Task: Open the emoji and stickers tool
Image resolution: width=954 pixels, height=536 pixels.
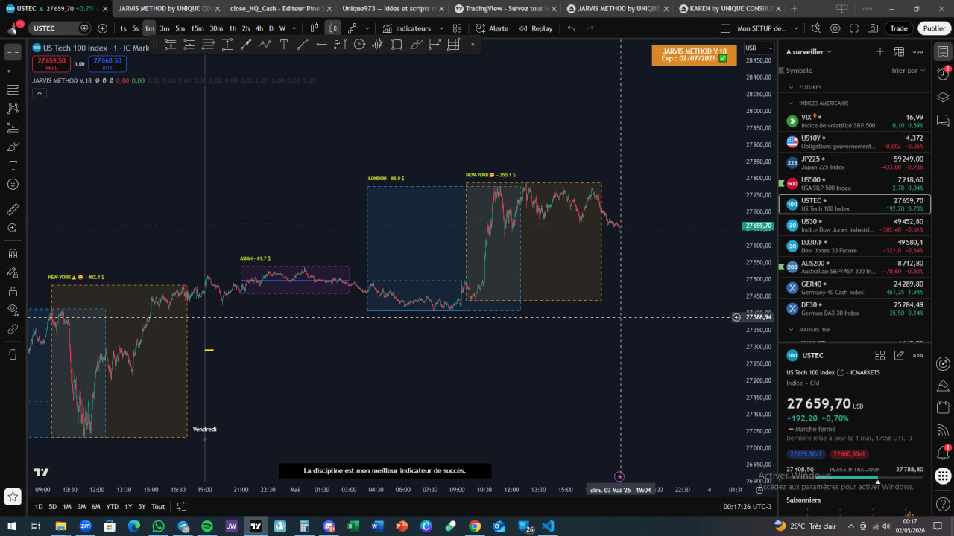Action: click(13, 184)
